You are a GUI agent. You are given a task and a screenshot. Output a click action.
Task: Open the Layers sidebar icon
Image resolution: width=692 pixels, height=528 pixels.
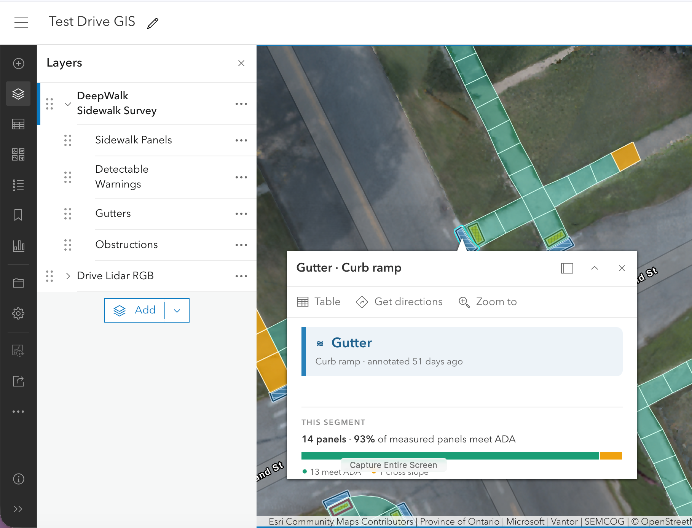pyautogui.click(x=18, y=94)
